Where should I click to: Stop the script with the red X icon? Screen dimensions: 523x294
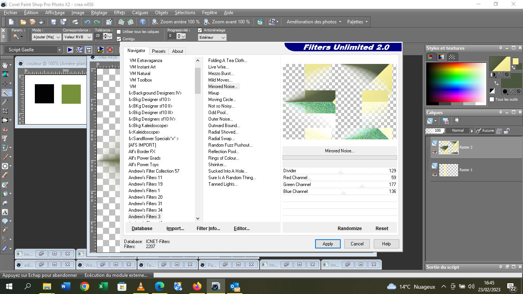(110, 50)
